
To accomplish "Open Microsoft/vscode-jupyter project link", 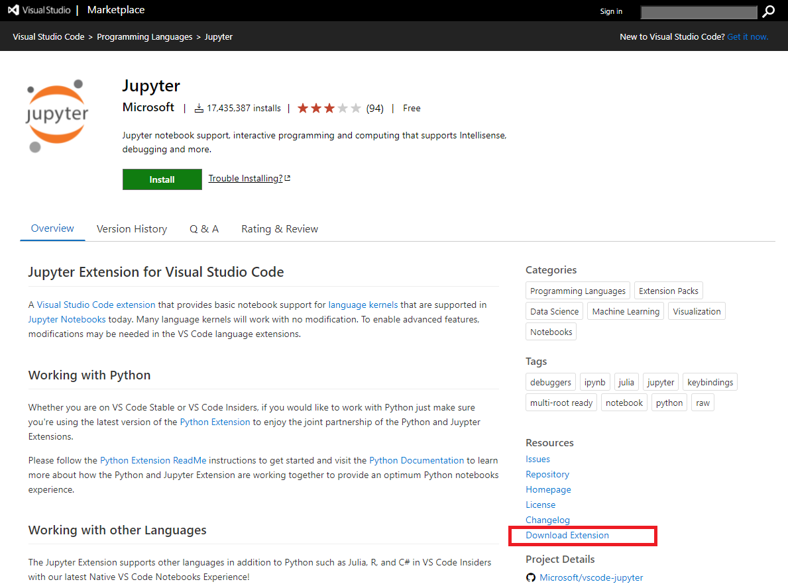I will coord(591,577).
